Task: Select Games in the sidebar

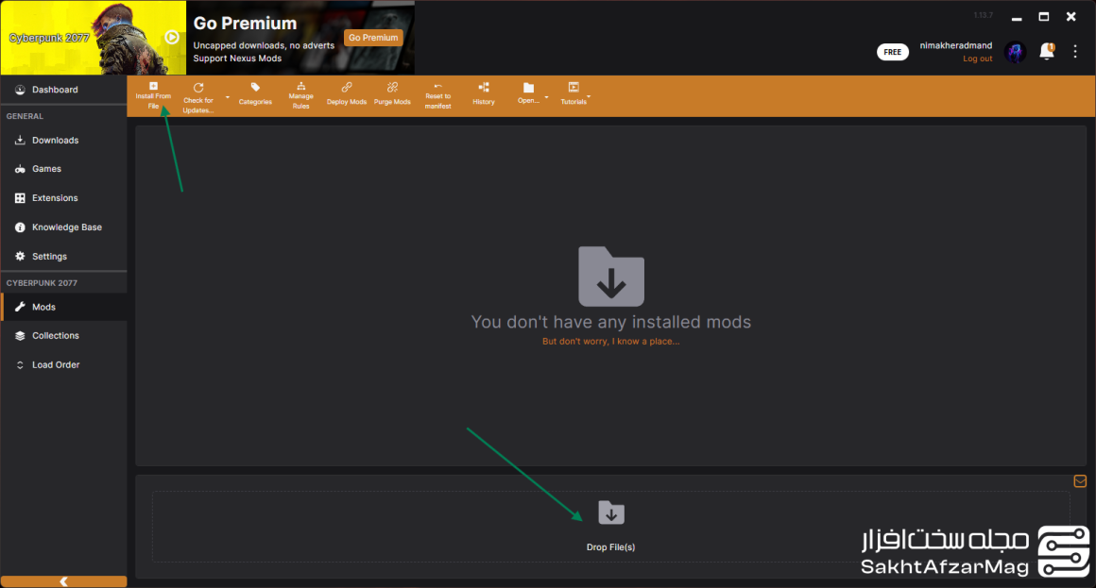Action: coord(63,169)
